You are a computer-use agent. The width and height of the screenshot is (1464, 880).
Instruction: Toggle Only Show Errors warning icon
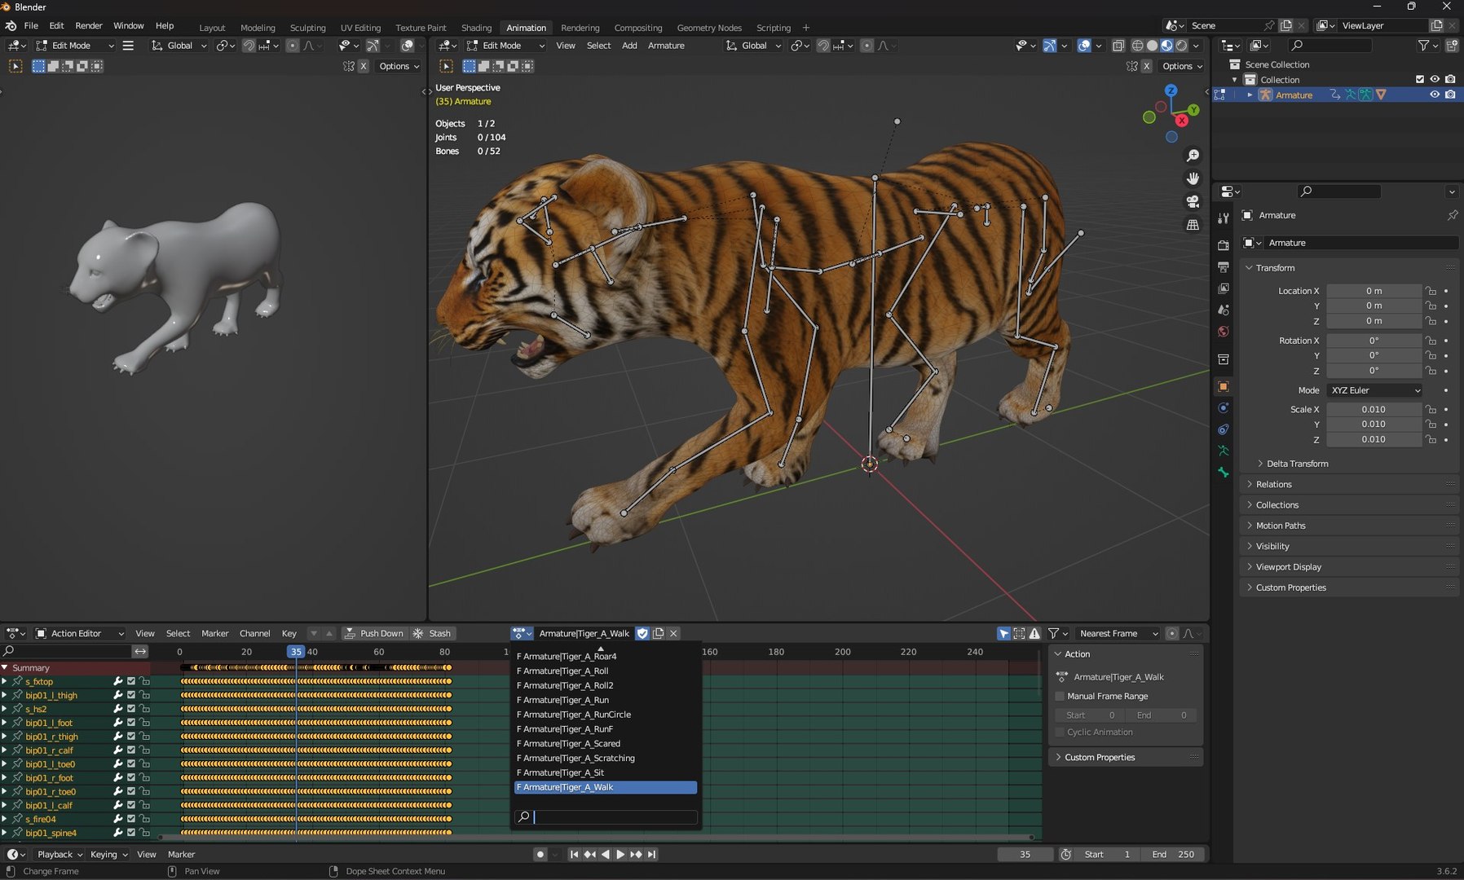(x=1034, y=633)
